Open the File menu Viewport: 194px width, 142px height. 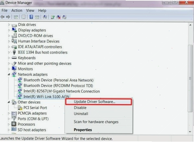pyautogui.click(x=5, y=10)
